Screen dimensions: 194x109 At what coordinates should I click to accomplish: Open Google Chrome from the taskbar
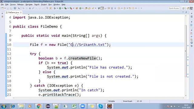coord(39,106)
